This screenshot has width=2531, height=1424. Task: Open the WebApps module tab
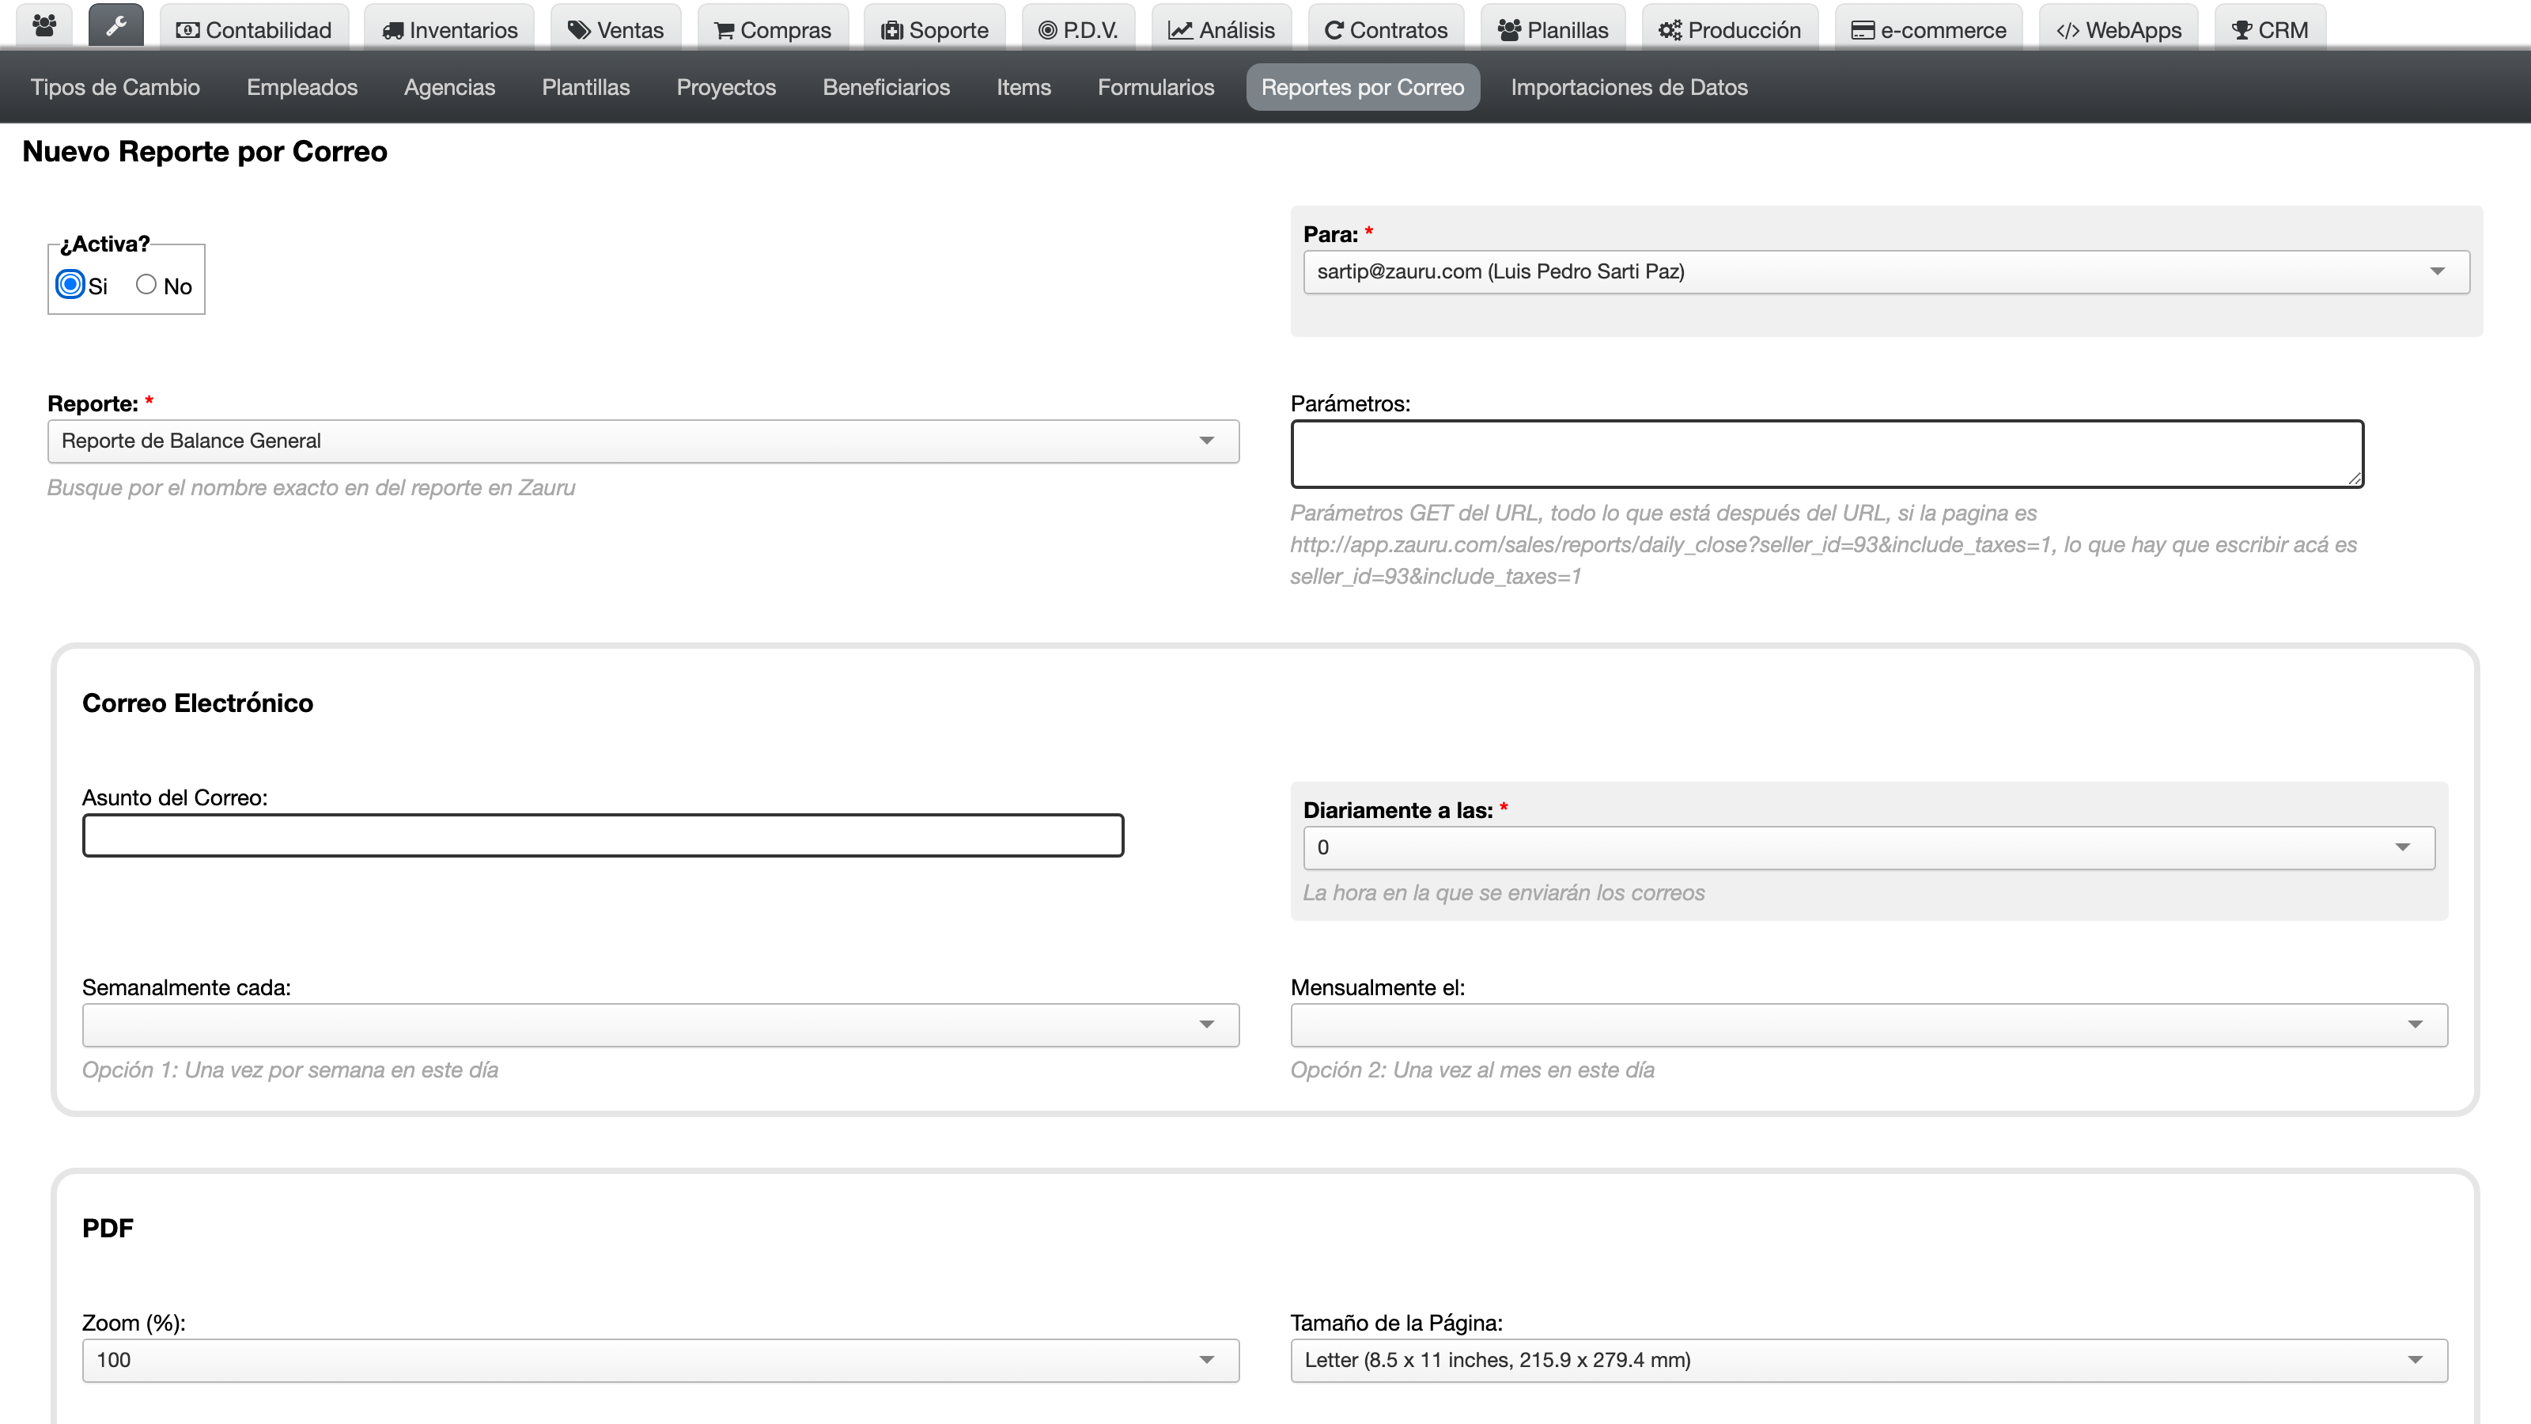click(2118, 29)
